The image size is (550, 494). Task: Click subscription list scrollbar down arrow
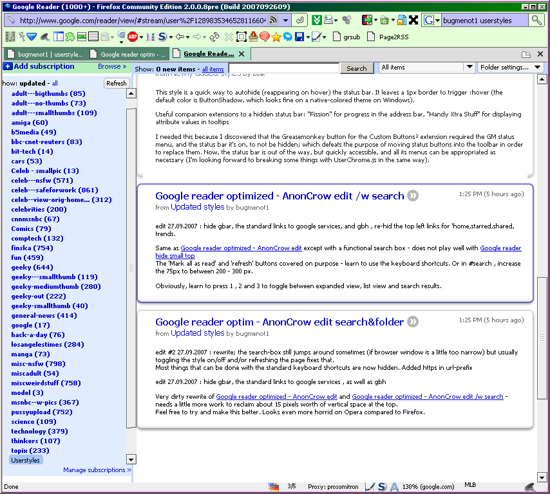click(x=131, y=459)
